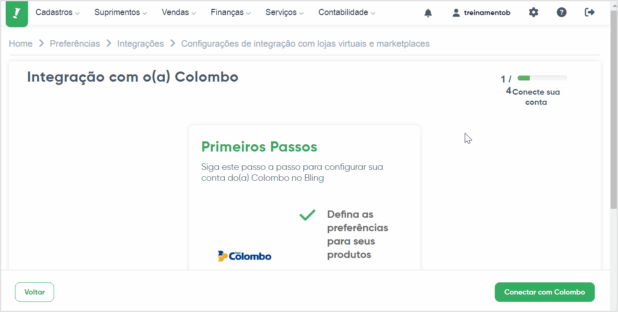Expand the Suprimentos menu

pos(121,13)
